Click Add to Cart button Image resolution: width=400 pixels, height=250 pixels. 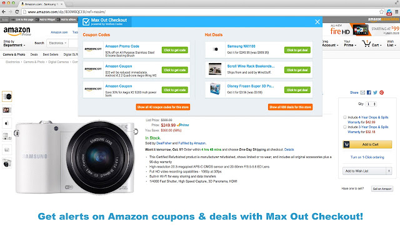(x=367, y=144)
